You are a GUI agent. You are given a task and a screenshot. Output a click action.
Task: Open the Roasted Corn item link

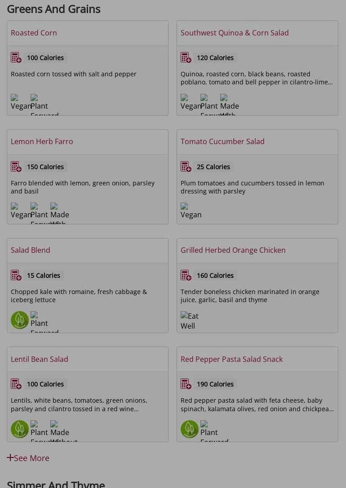tap(34, 33)
